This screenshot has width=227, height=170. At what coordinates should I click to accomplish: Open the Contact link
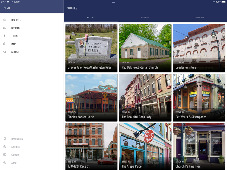15,155
